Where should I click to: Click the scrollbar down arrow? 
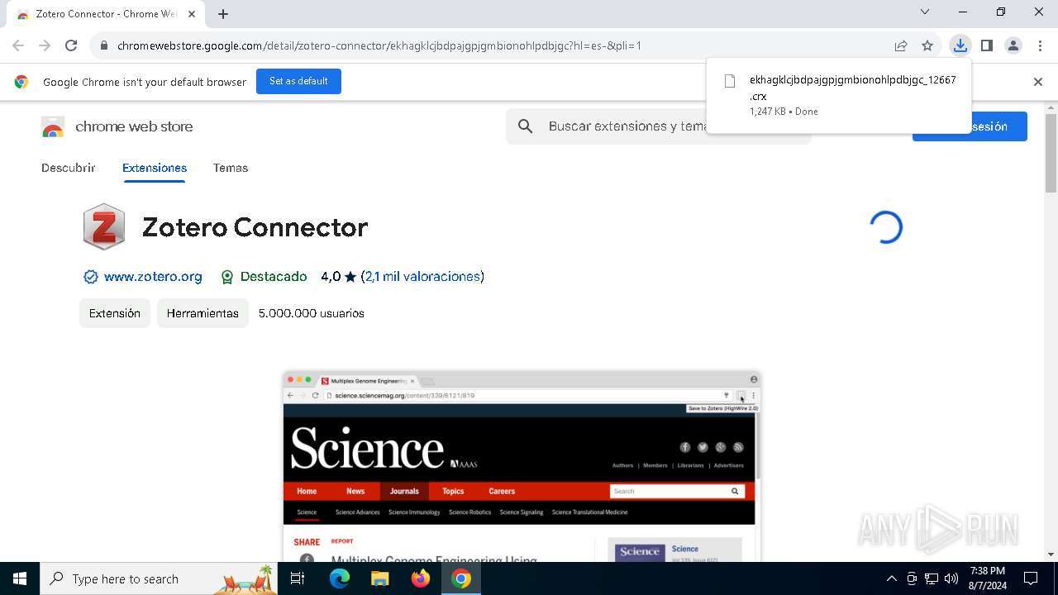1051,555
